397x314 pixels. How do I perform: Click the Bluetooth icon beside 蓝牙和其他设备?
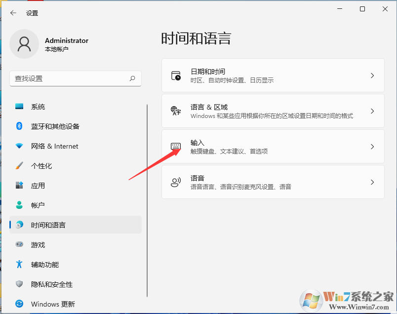tap(19, 126)
